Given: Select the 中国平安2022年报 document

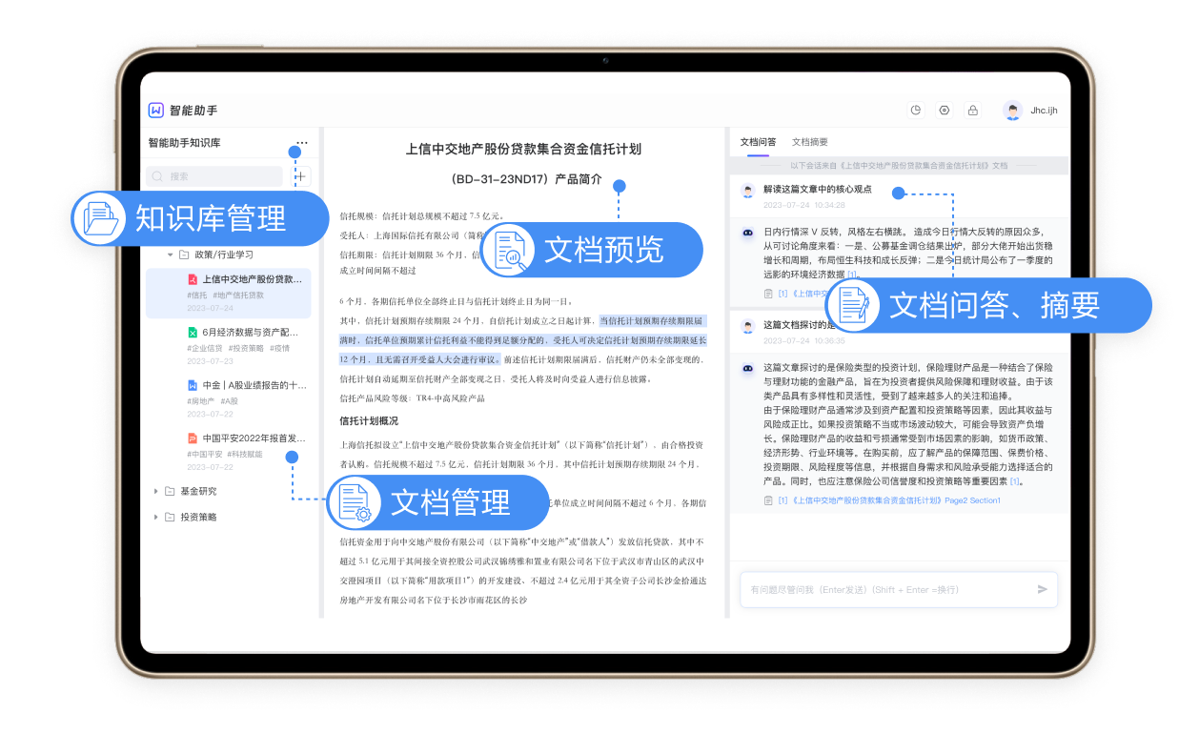Looking at the screenshot, I should coord(253,438).
